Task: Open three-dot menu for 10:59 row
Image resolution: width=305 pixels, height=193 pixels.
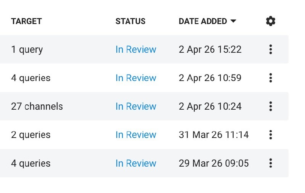Action: point(271,78)
